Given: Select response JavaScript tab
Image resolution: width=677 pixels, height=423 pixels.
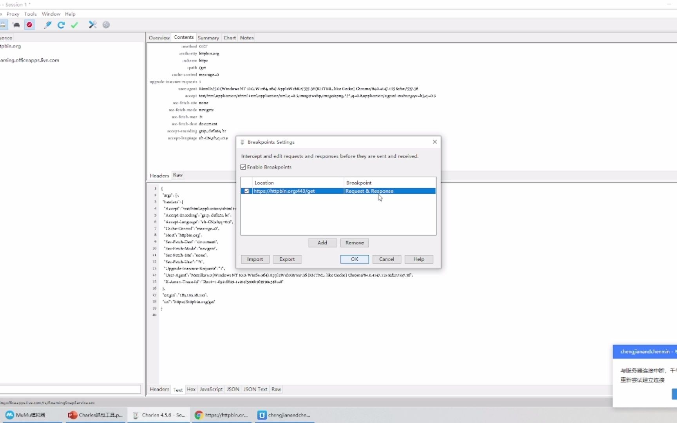Looking at the screenshot, I should (x=211, y=389).
